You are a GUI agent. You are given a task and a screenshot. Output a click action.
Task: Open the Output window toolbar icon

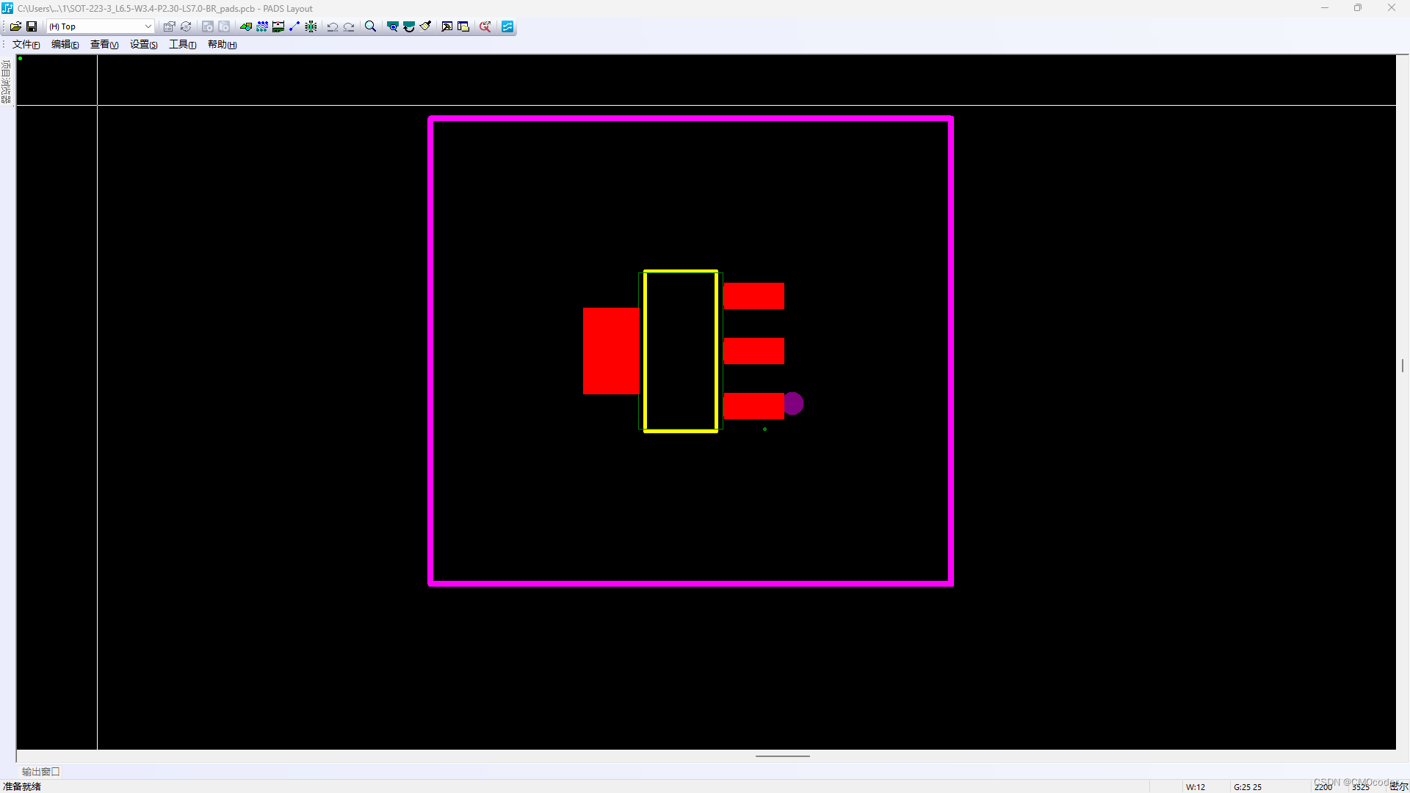click(446, 26)
